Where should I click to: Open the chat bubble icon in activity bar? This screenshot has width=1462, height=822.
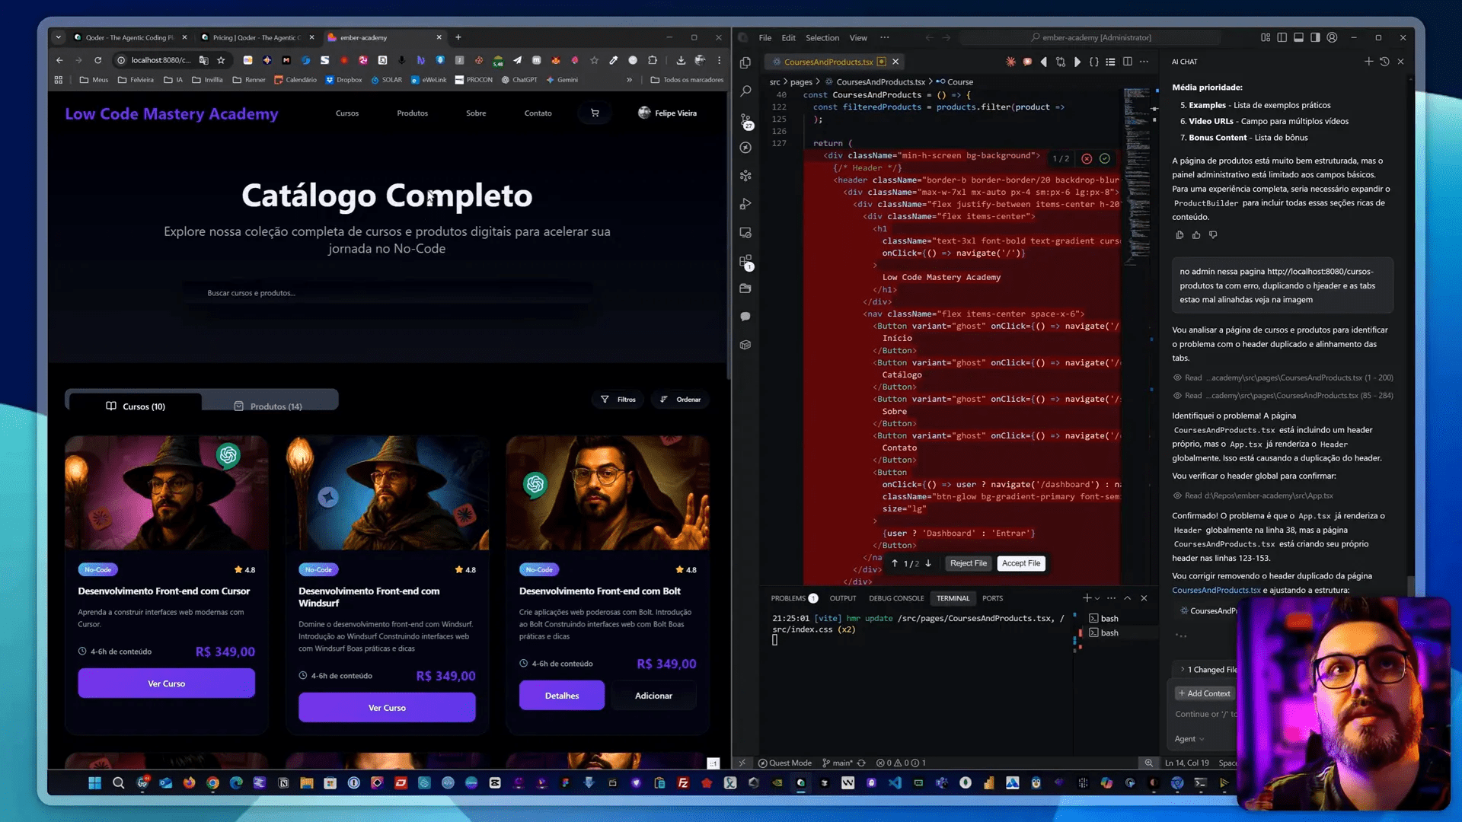pyautogui.click(x=745, y=317)
